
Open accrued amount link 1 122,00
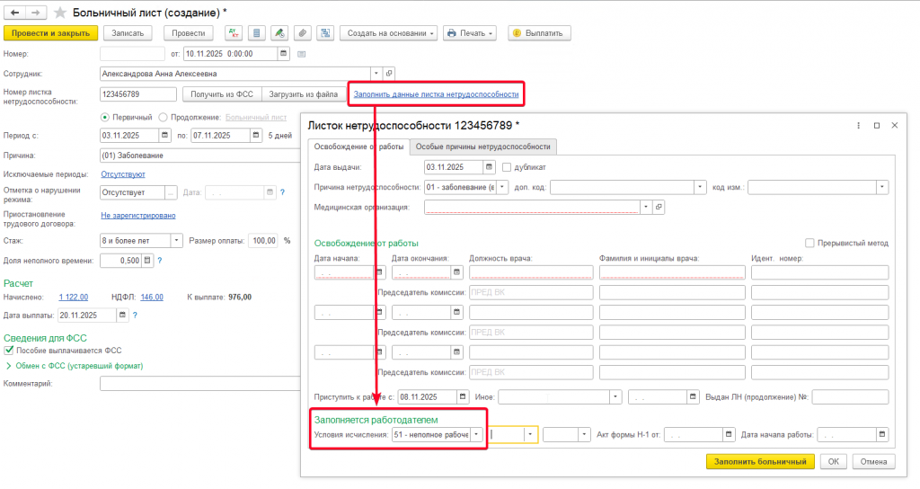coord(74,297)
